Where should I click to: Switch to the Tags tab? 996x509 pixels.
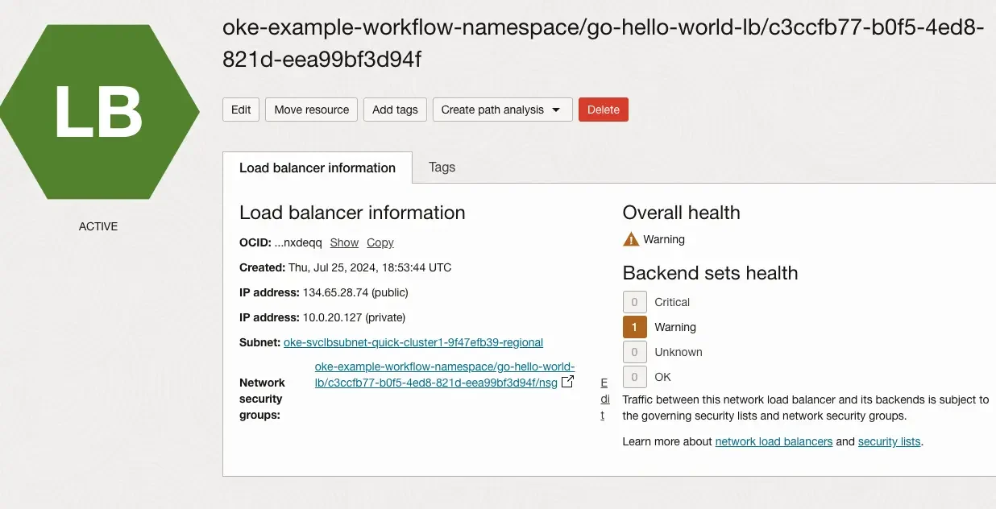[442, 167]
